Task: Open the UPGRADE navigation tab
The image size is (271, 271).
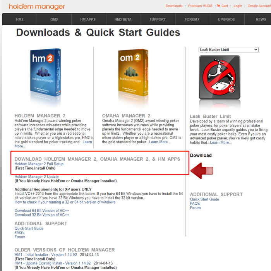Action: click(x=226, y=19)
